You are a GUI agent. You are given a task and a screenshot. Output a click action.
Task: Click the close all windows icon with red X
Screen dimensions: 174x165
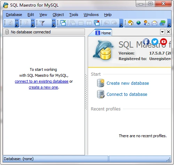tap(97, 23)
